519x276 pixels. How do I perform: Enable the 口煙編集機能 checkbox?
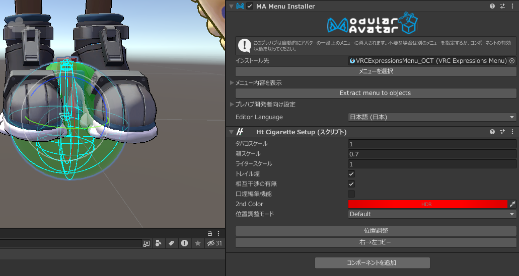[x=351, y=194]
